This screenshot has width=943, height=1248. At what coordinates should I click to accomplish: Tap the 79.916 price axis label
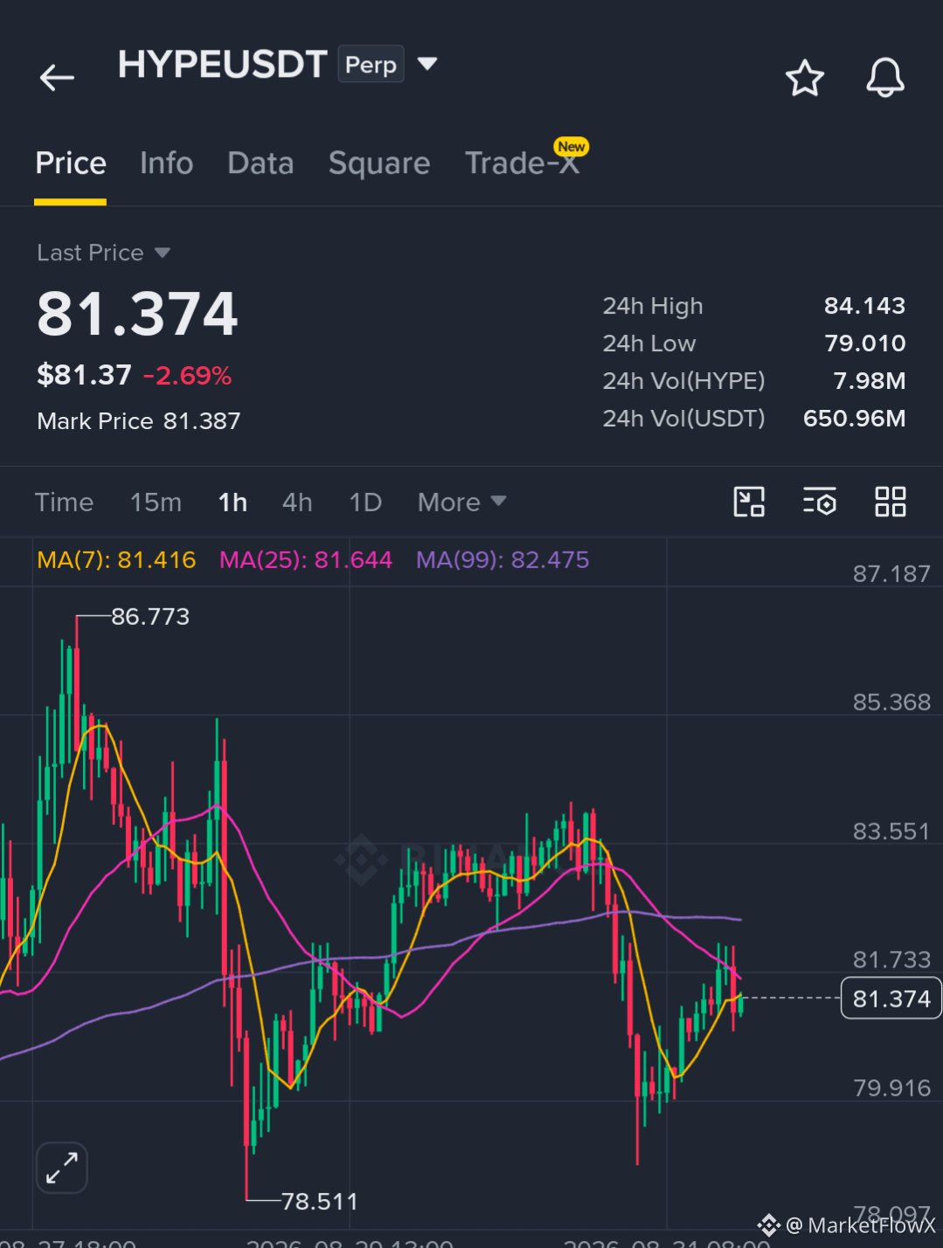click(x=891, y=1088)
